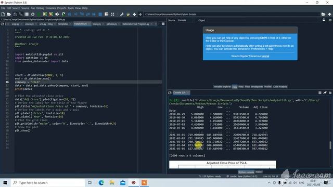The width and height of the screenshot is (333, 187).
Task: Select the Files pane tab
Action: [247, 87]
